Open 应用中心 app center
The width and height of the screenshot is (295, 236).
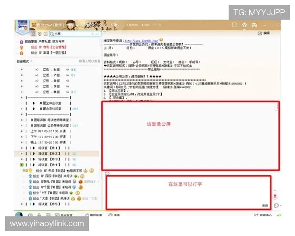pos(263,215)
